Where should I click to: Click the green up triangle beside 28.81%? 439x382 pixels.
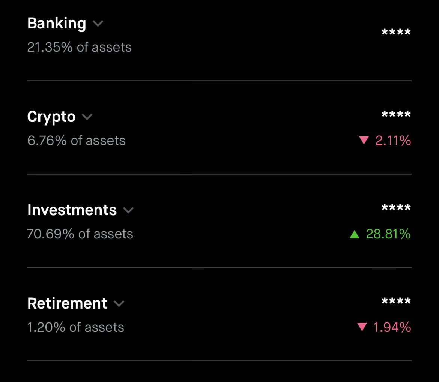coord(355,234)
